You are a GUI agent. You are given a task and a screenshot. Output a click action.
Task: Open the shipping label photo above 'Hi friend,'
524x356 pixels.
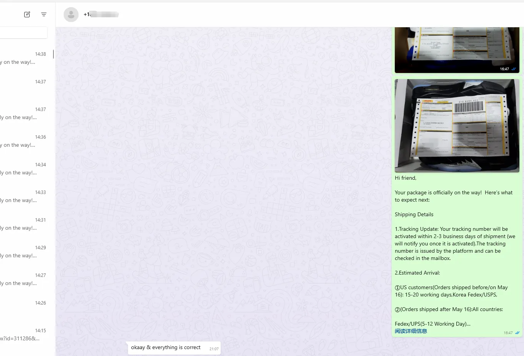(x=457, y=126)
